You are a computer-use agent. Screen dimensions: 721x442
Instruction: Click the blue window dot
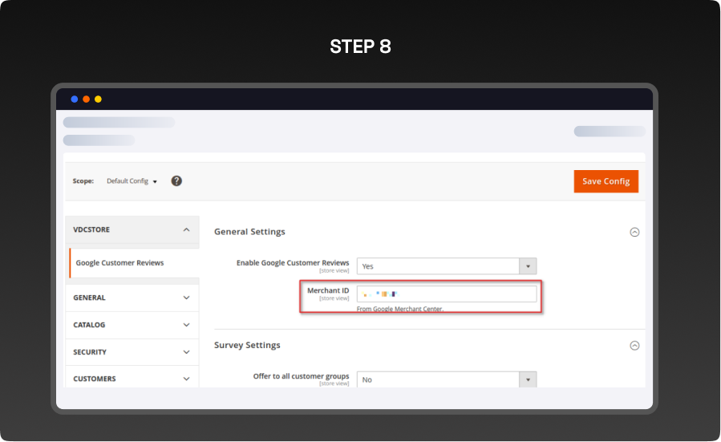pos(75,99)
